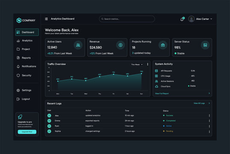The image size is (230, 154).
Task: Click the "updated analytics" action text
Action: click(x=93, y=115)
